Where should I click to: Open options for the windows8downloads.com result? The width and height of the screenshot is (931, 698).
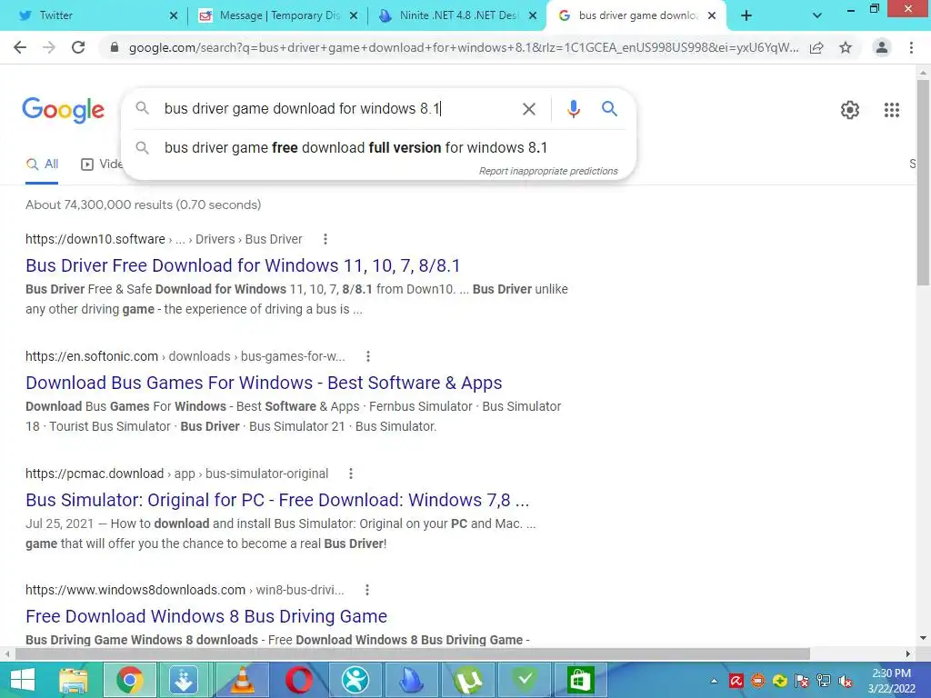(x=367, y=590)
